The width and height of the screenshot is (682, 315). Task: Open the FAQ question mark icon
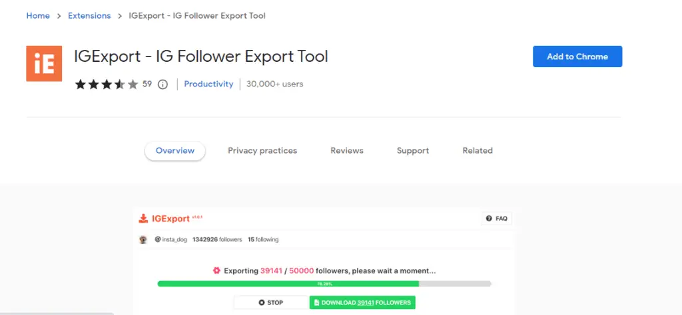[489, 219]
